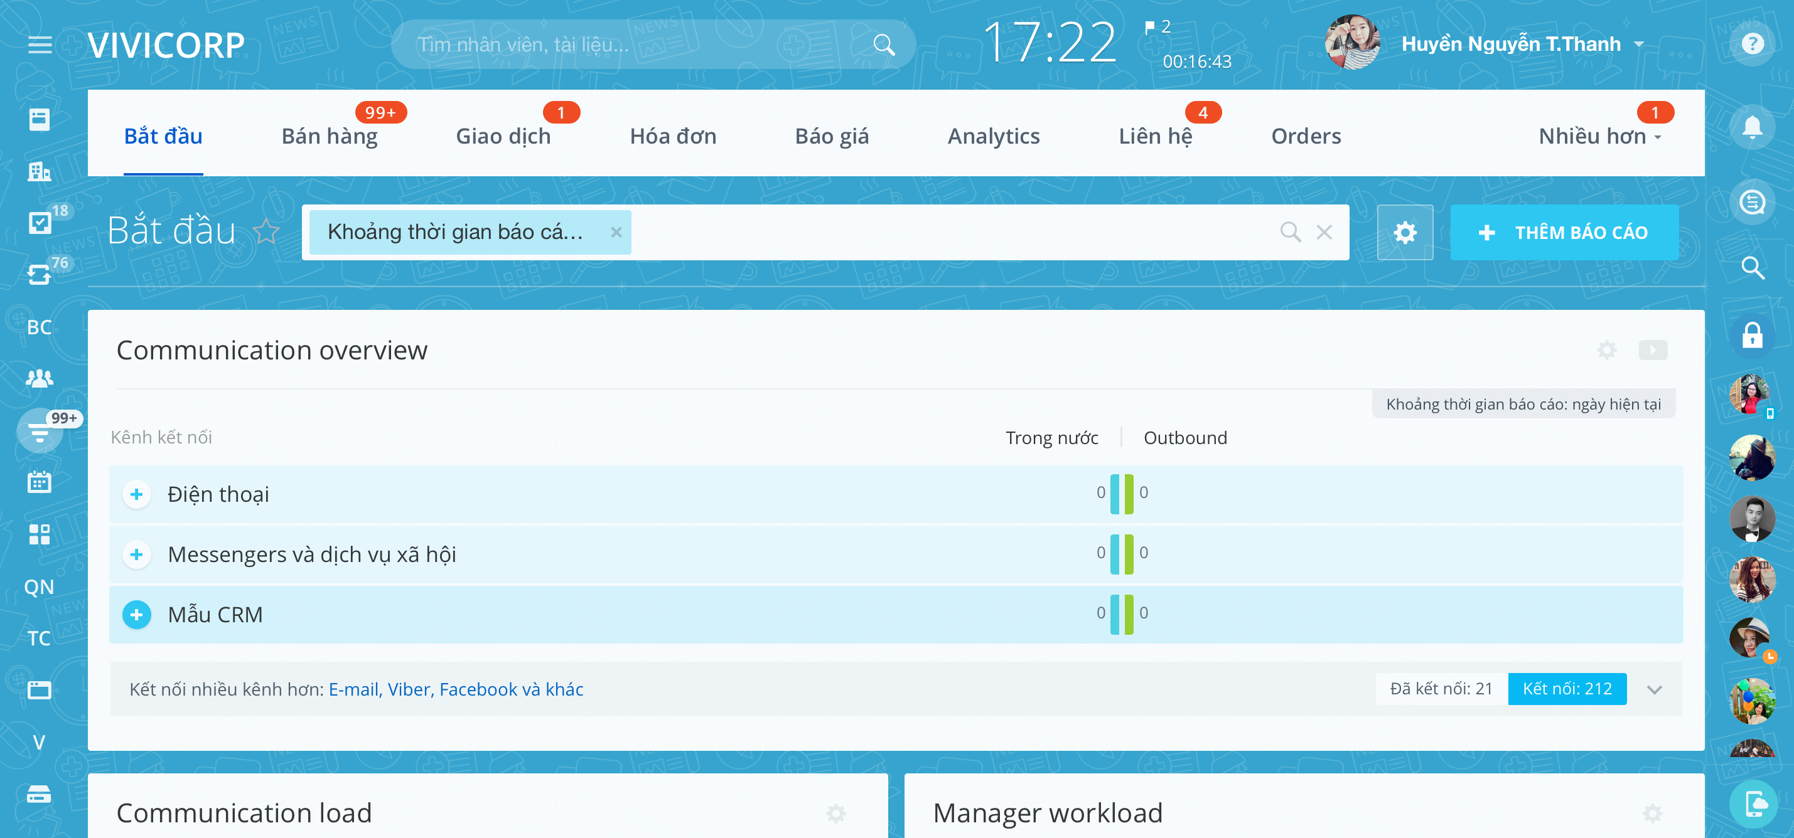The image size is (1794, 838).
Task: Click the calendar icon in sidebar
Action: pos(39,482)
